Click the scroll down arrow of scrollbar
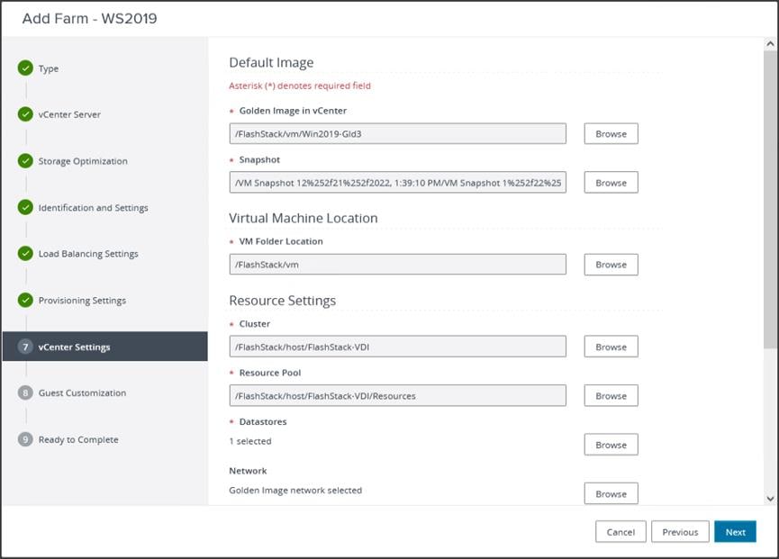Image resolution: width=779 pixels, height=559 pixels. [x=770, y=498]
